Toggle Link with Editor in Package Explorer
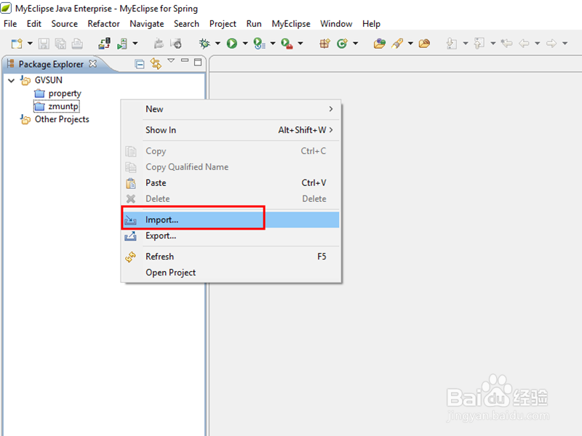Screen dimensions: 582x436 156,64
